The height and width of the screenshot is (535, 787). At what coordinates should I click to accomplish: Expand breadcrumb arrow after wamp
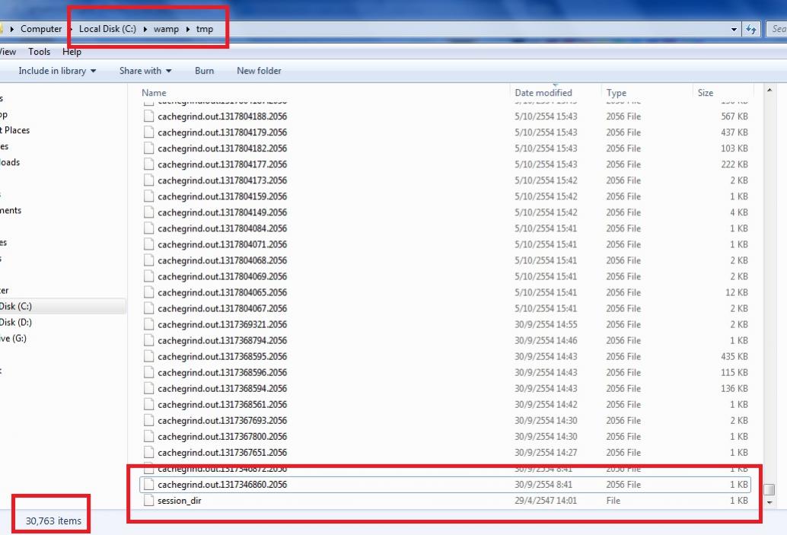coord(188,29)
